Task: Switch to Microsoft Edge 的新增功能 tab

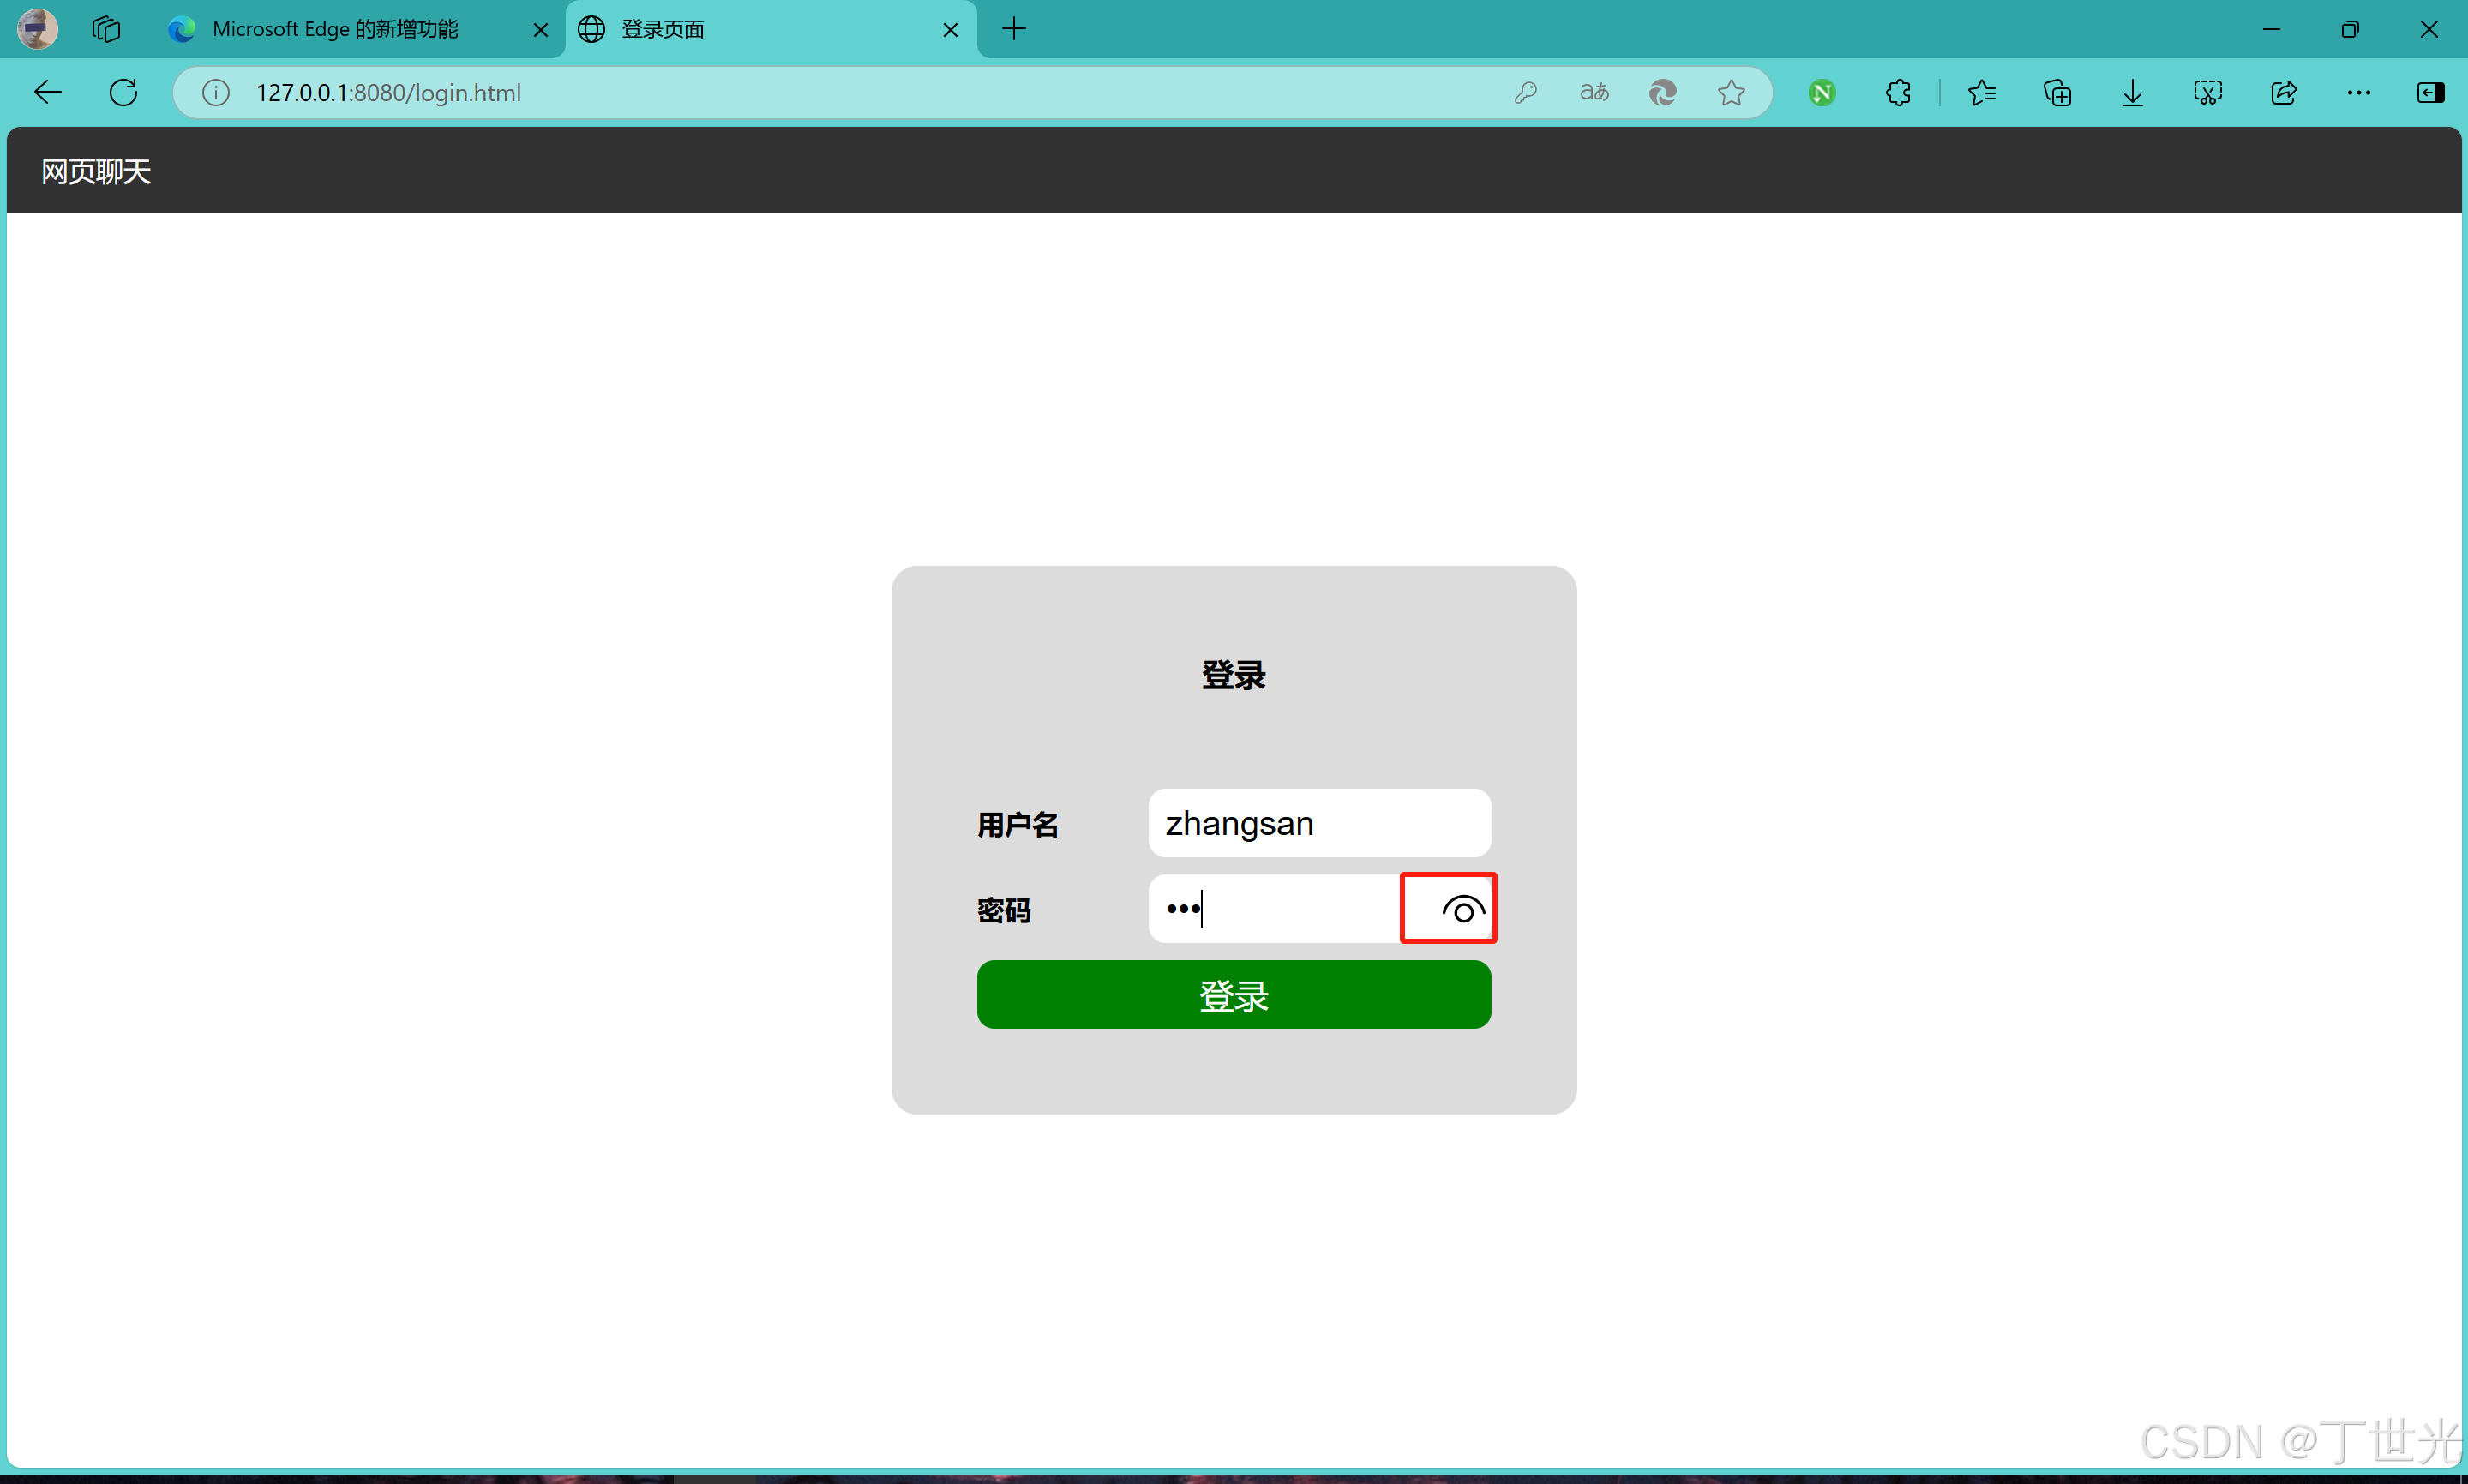Action: (x=335, y=30)
